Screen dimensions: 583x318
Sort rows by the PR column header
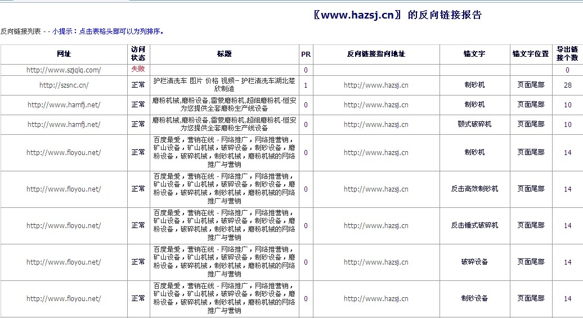click(x=306, y=54)
